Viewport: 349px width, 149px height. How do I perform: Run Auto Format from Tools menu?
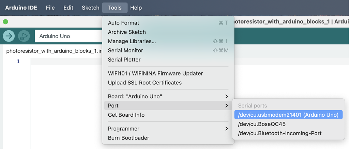(x=123, y=23)
